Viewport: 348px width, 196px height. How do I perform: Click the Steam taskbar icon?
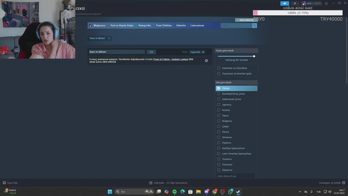click(238, 192)
